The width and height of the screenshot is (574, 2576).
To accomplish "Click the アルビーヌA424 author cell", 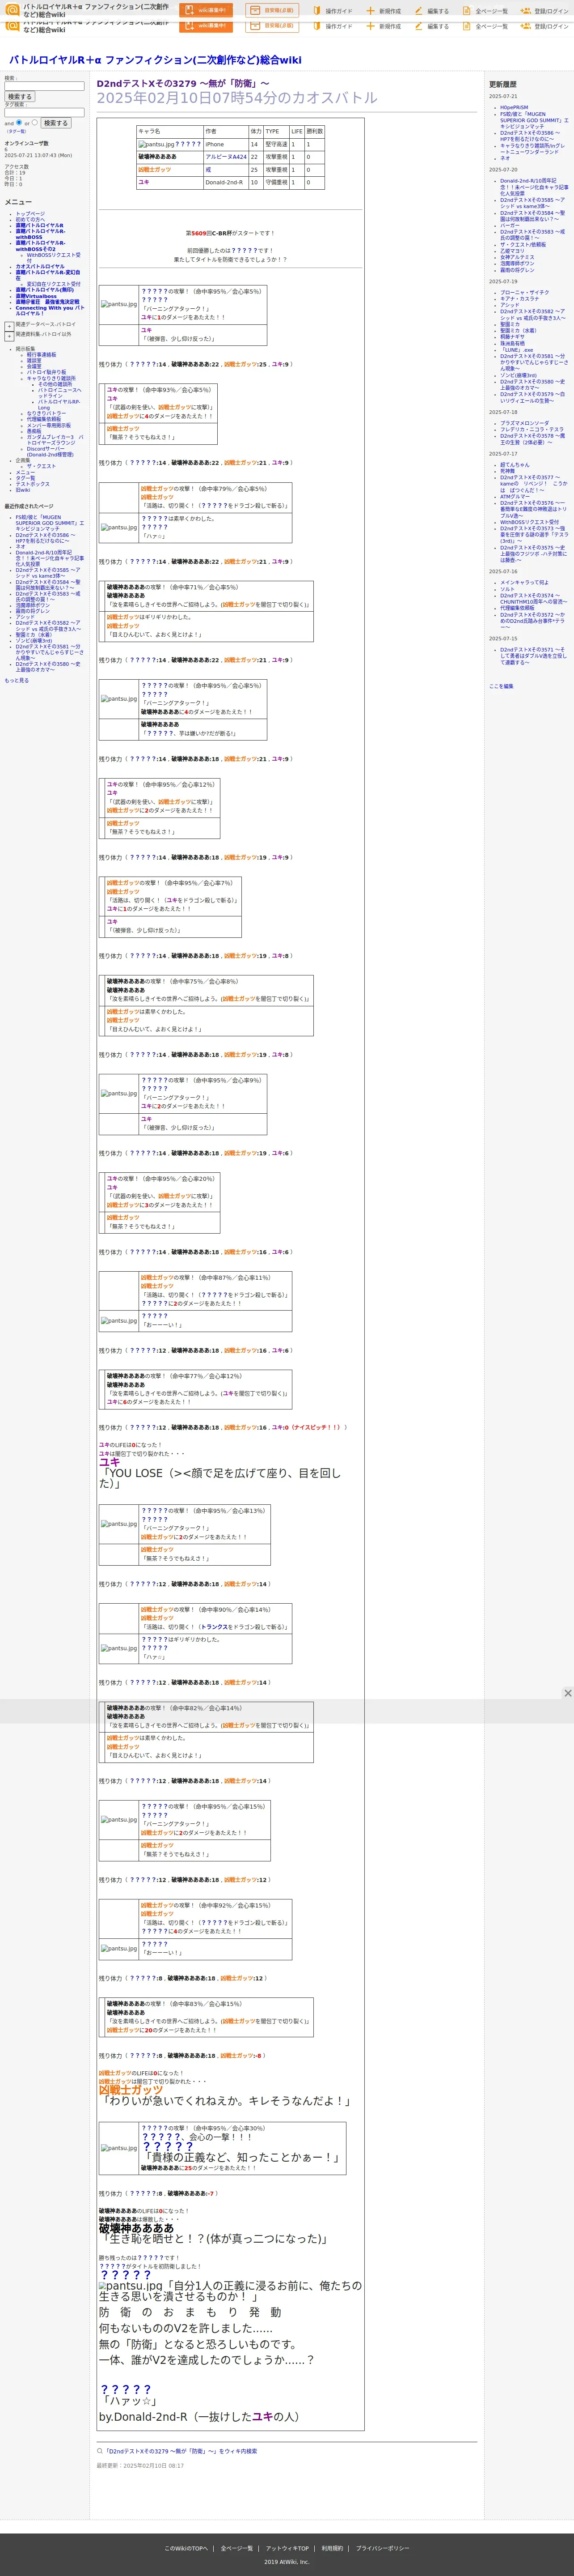I will tap(226, 157).
